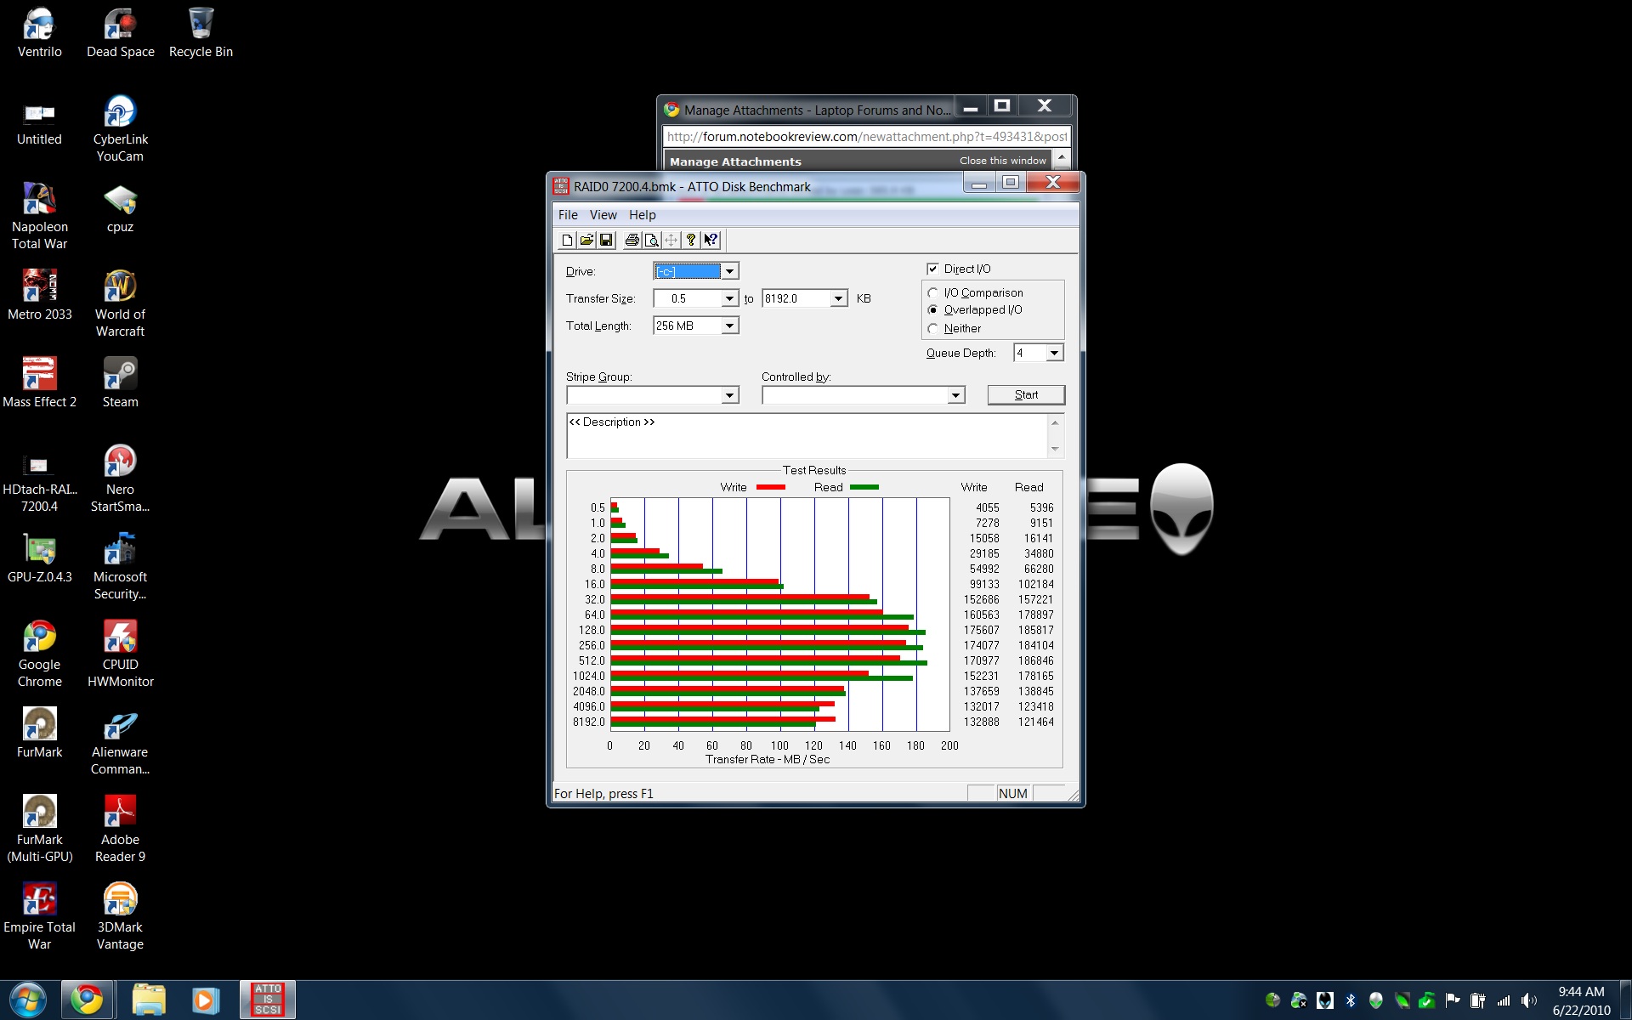
Task: Select the Overlapped I/O radio button
Action: (933, 310)
